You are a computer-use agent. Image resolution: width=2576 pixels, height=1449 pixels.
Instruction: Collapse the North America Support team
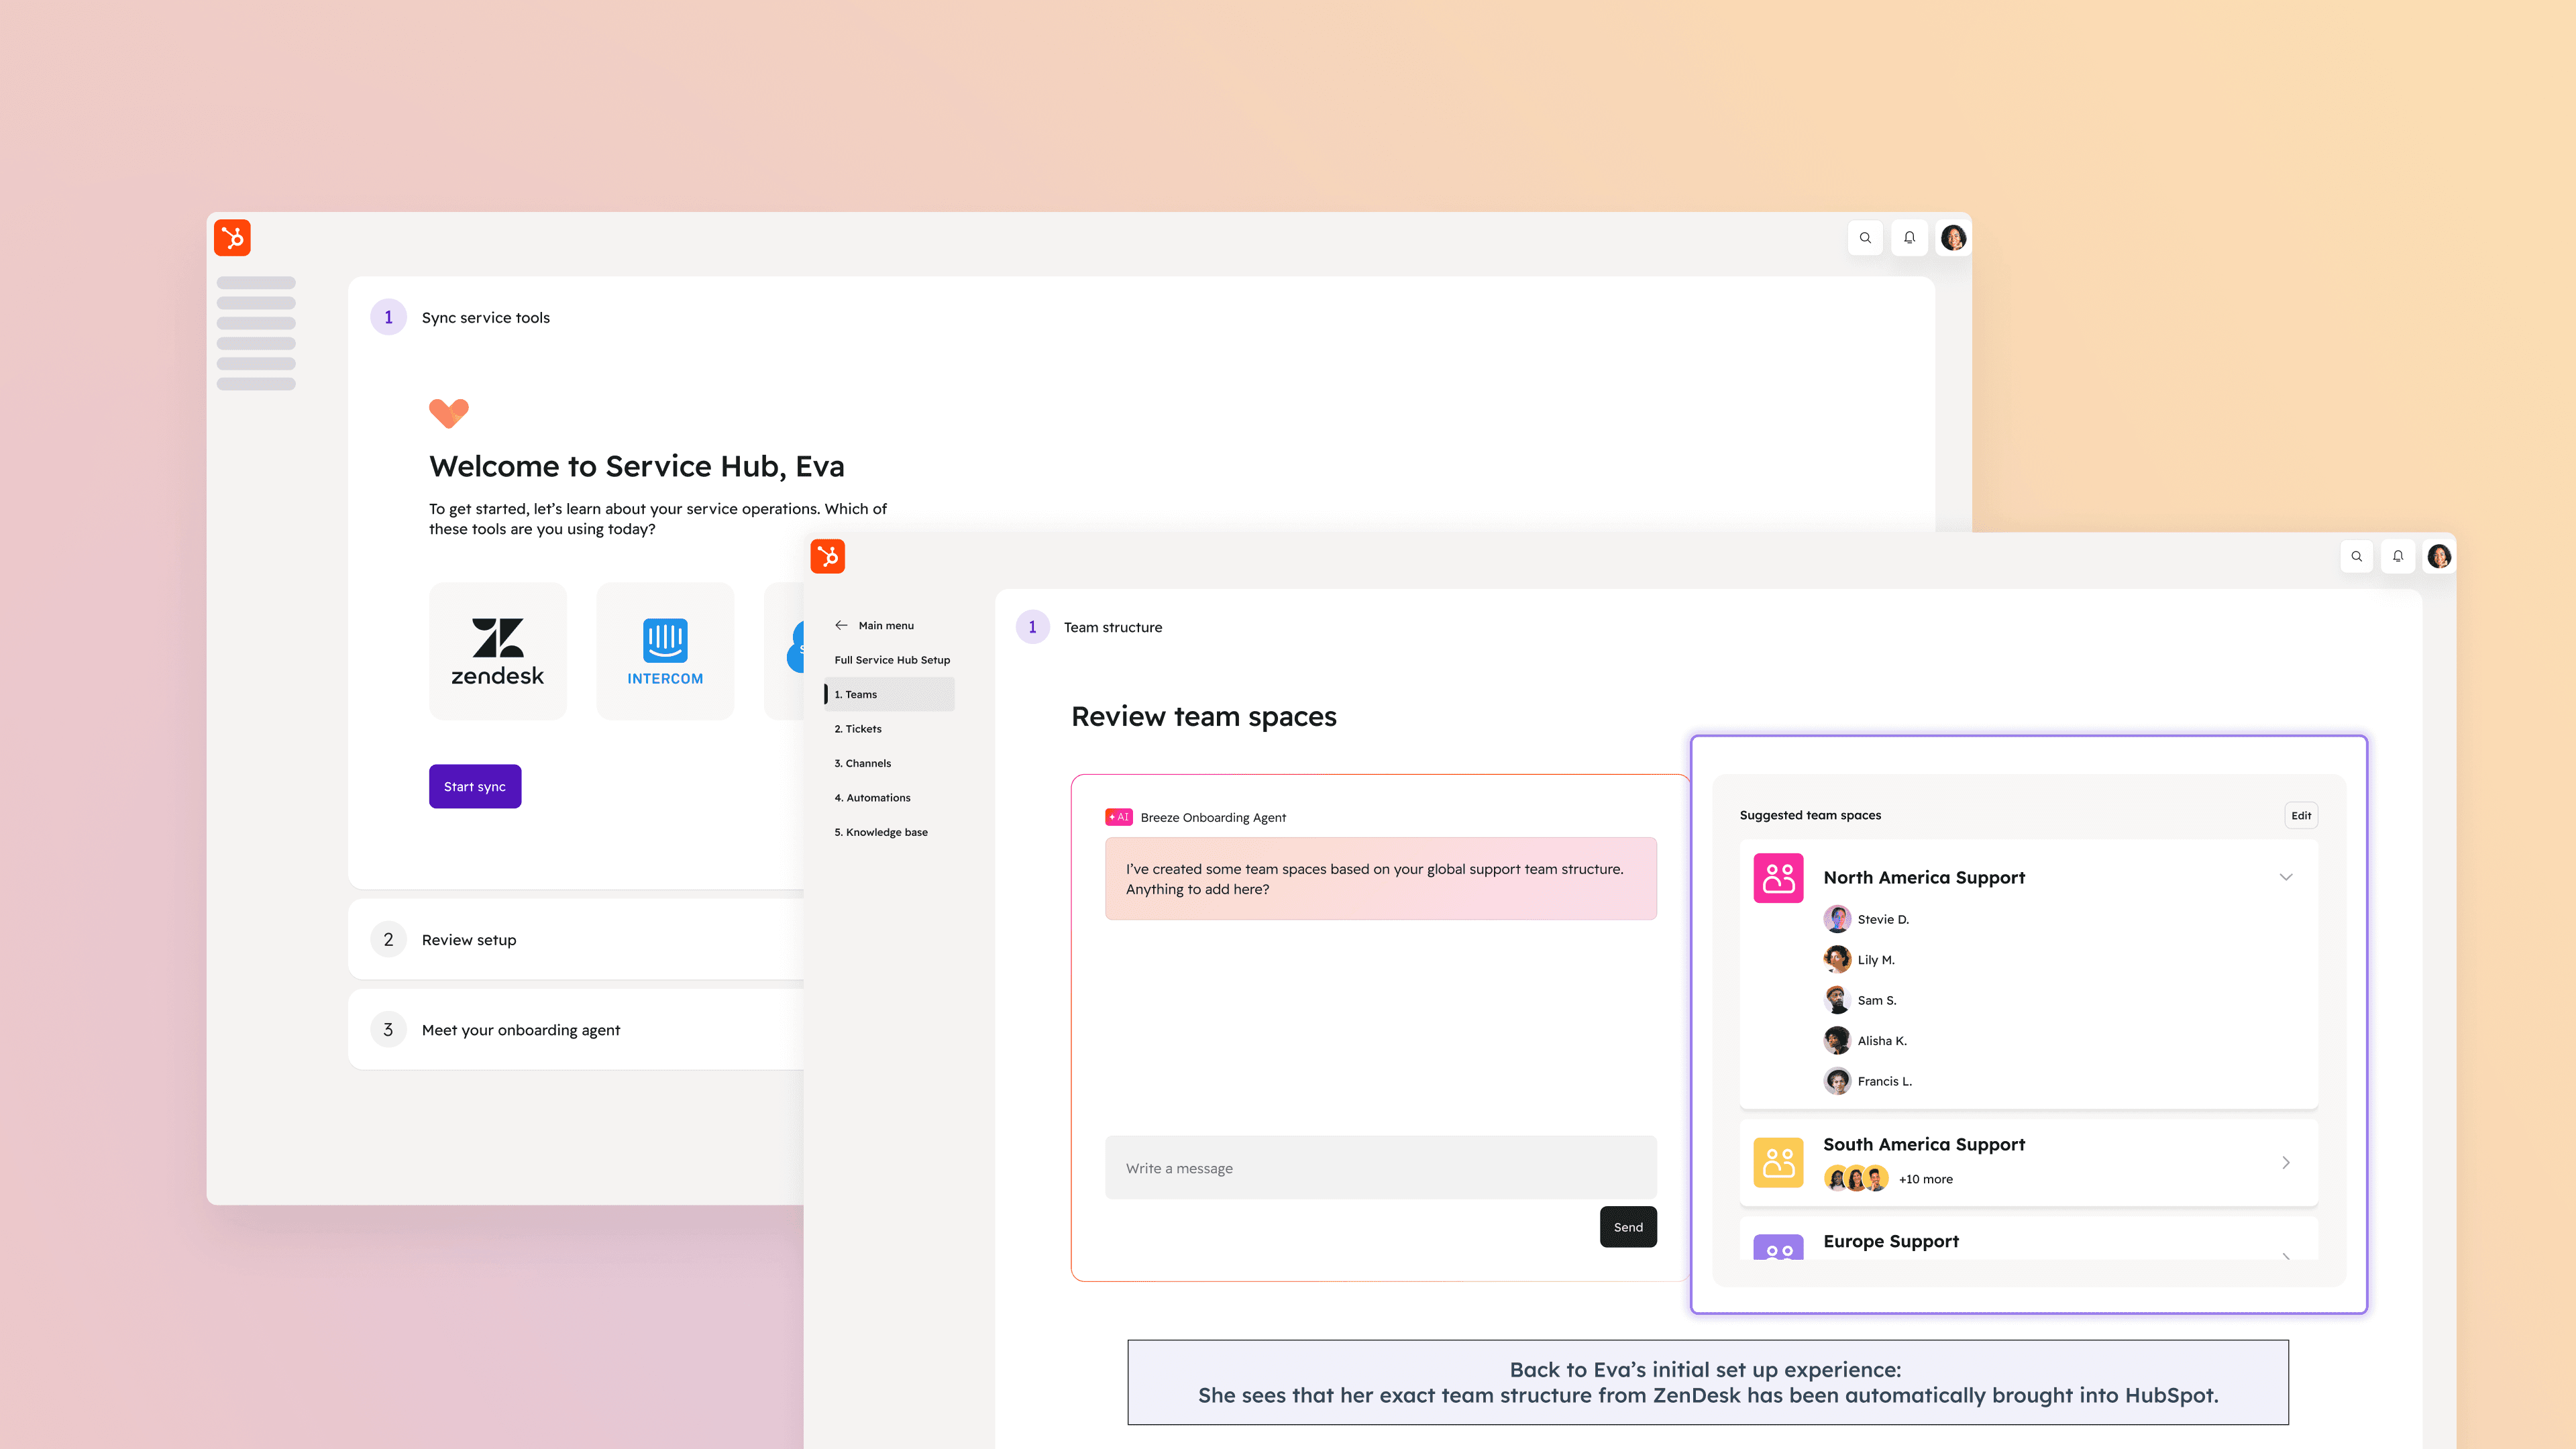point(2285,877)
